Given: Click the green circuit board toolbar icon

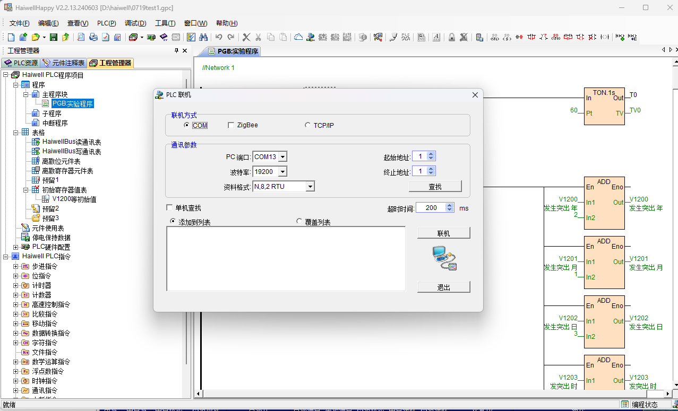Looking at the screenshot, I should tap(151, 37).
